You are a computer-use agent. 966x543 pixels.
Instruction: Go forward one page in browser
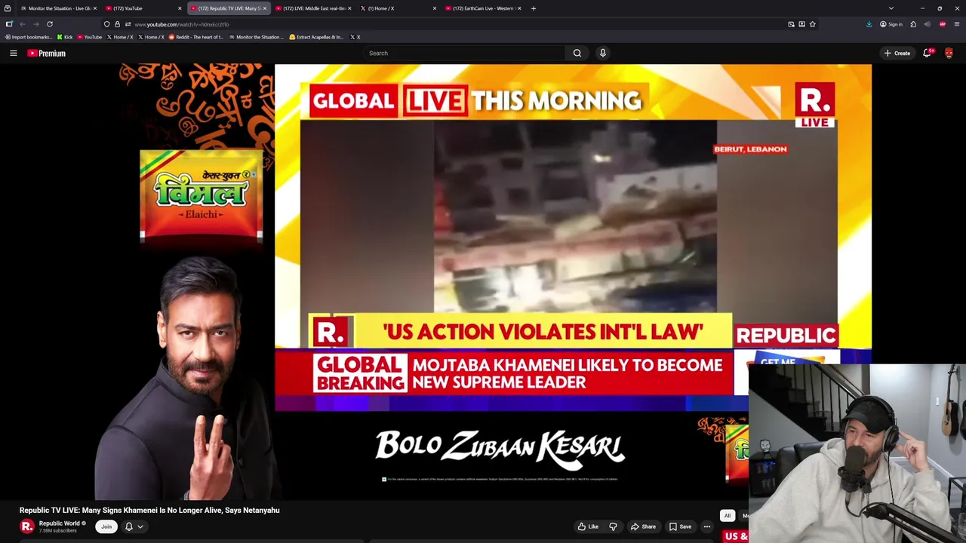tap(35, 24)
